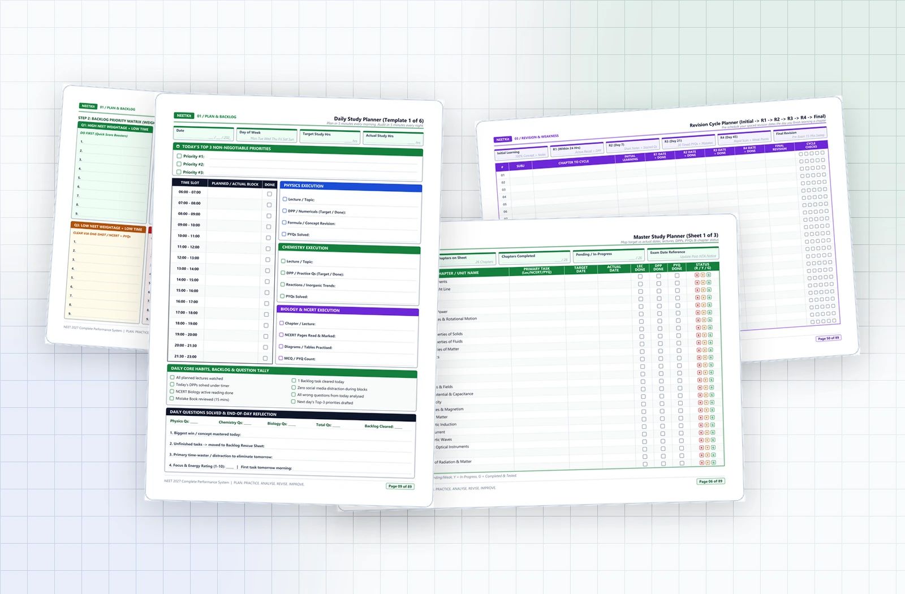
Task: Tick NCERT Pages Read & Marked checkbox
Action: click(281, 334)
